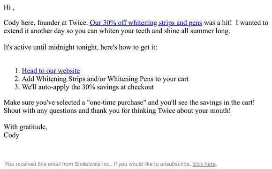Viewport: 272px width, 169px height.
Task: Click the 'click here' unsubscribe link
Action: click(204, 164)
